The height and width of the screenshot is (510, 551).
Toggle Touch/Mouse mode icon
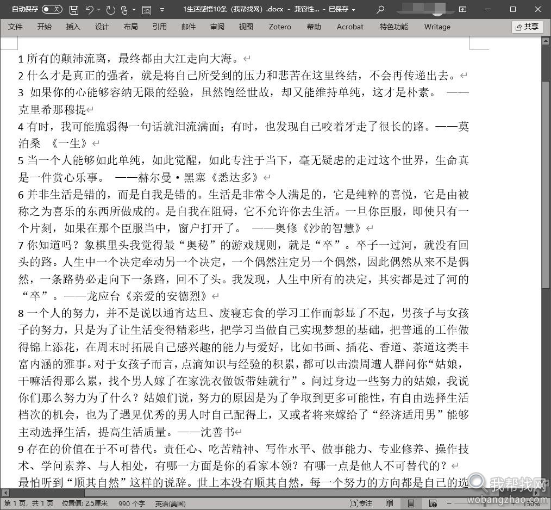tap(124, 10)
